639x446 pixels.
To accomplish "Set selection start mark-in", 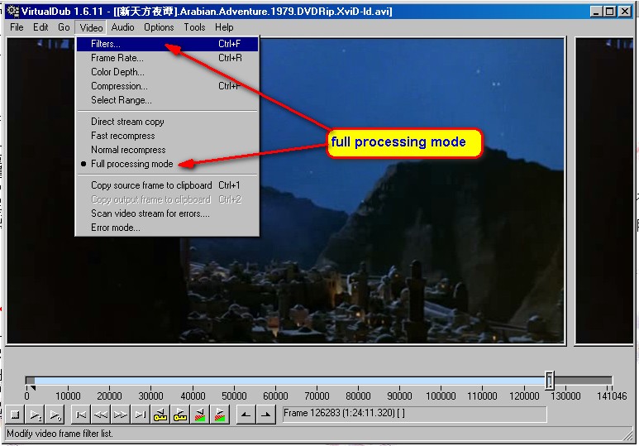I will pyautogui.click(x=246, y=415).
